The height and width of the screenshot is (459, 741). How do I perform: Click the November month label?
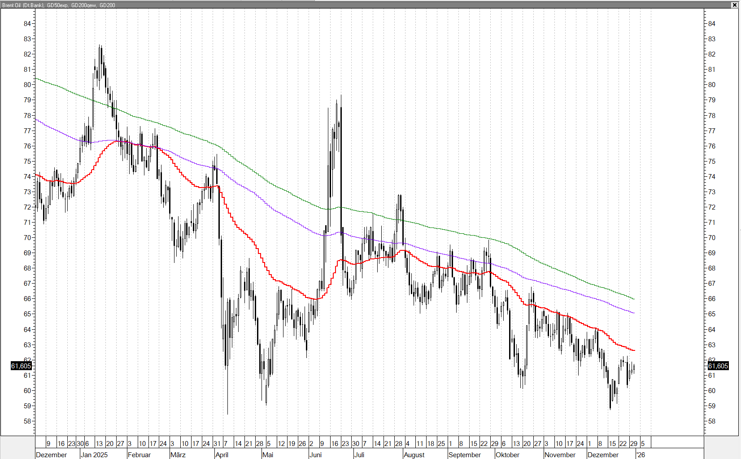tap(559, 455)
